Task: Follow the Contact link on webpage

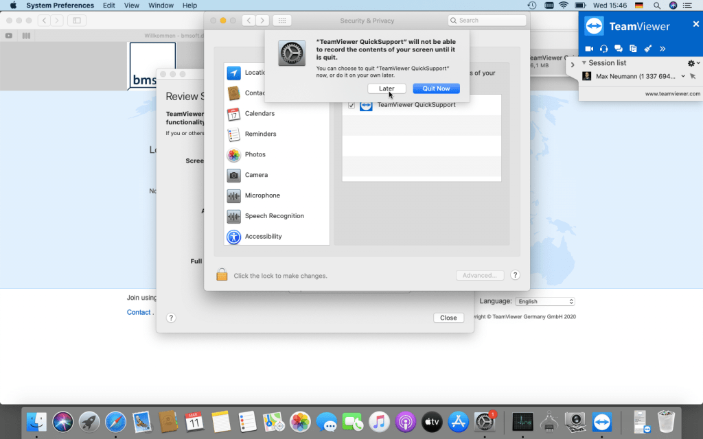Action: (x=139, y=312)
